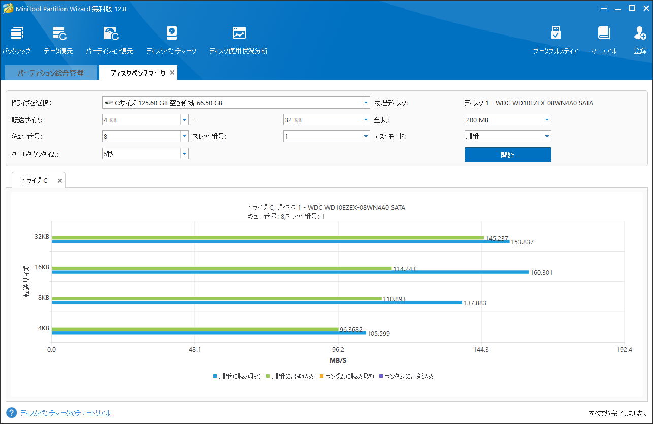Click the 32KB axis label
This screenshot has width=653, height=424.
click(x=42, y=237)
